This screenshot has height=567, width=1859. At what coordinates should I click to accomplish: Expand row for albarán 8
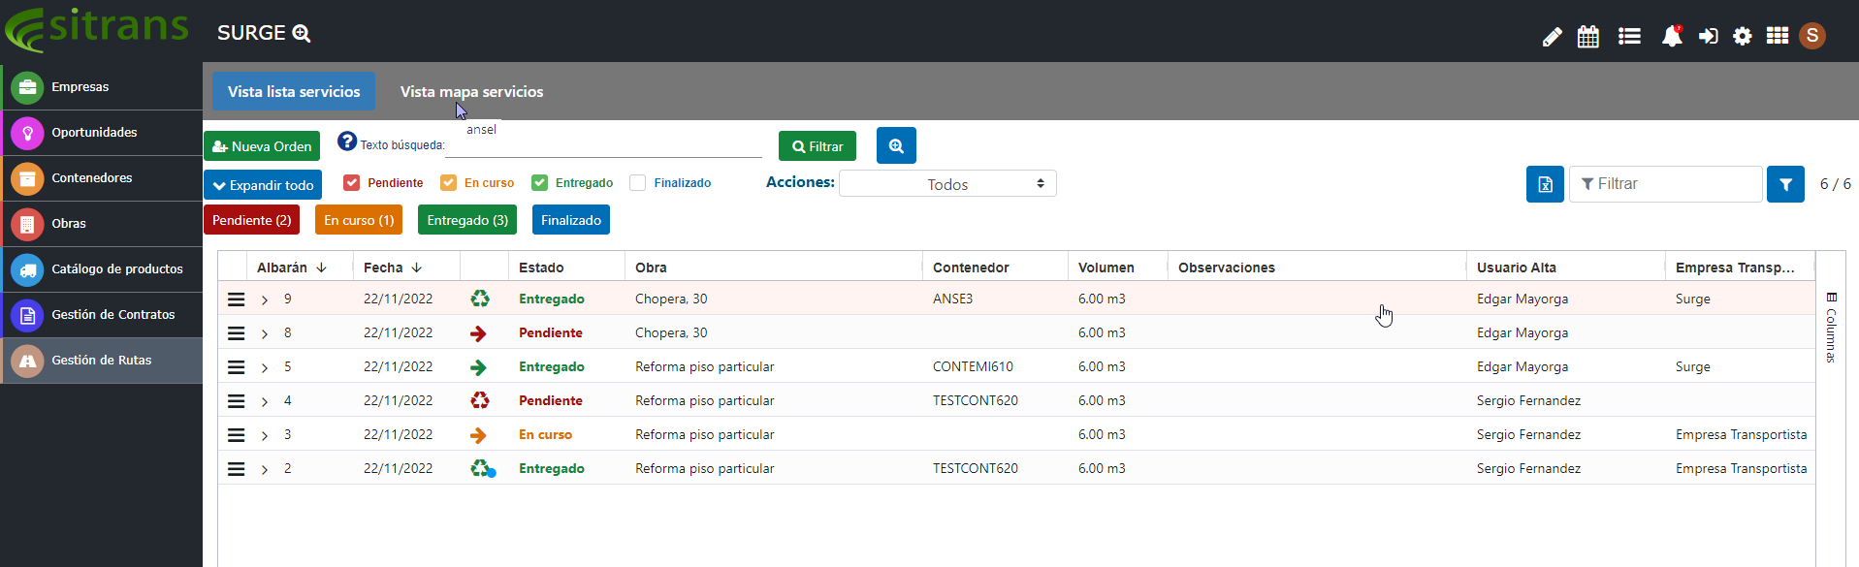pos(264,334)
